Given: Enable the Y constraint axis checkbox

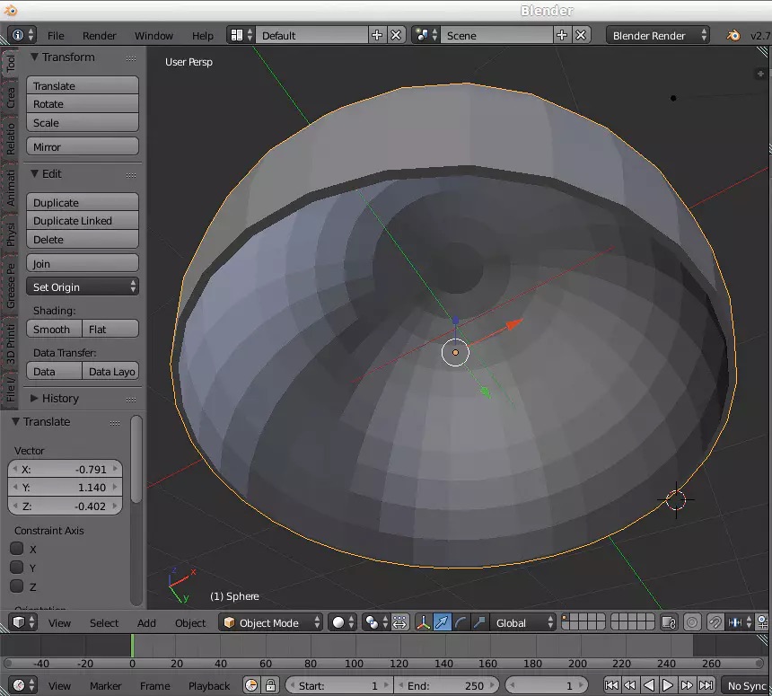Looking at the screenshot, I should coord(17,568).
